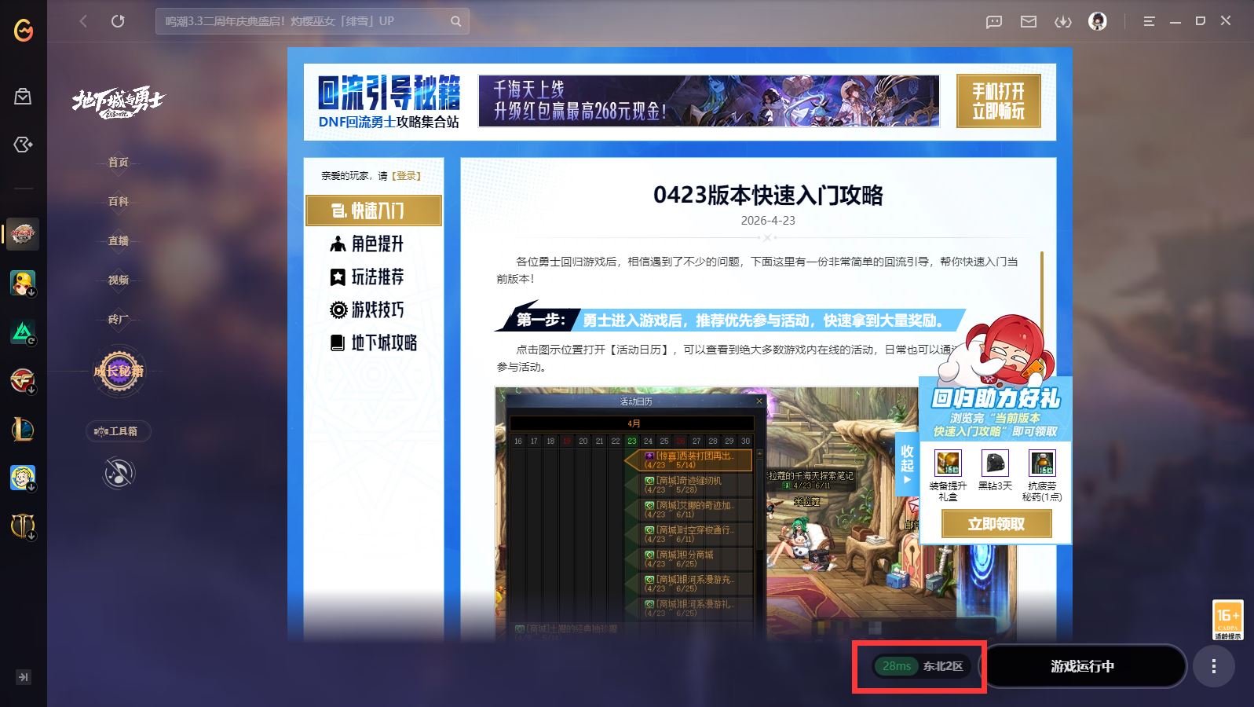The width and height of the screenshot is (1254, 707).
Task: Select the 玩法推荐 tab
Action: point(374,277)
